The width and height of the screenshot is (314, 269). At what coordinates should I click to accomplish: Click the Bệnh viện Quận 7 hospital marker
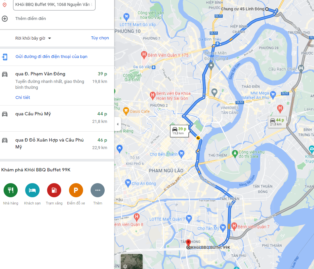[234, 226]
